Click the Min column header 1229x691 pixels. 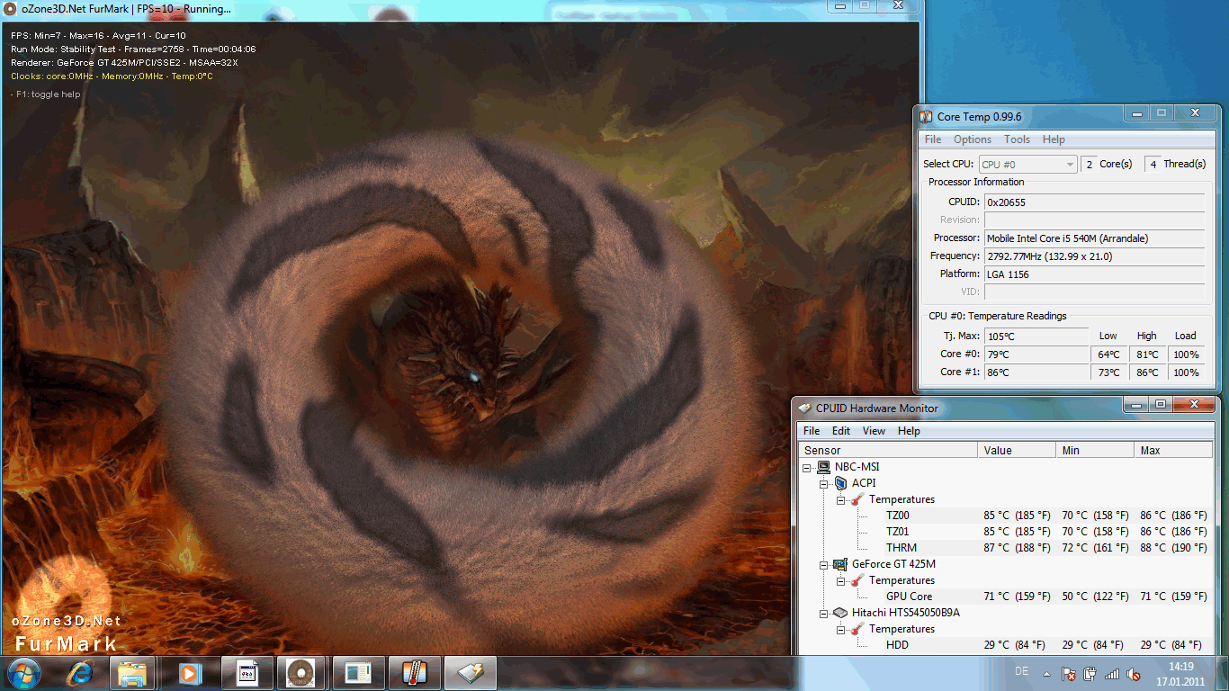(1095, 451)
